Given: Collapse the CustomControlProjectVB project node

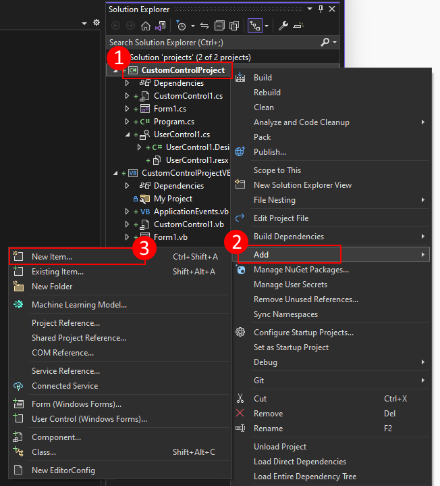Looking at the screenshot, I should click(115, 173).
